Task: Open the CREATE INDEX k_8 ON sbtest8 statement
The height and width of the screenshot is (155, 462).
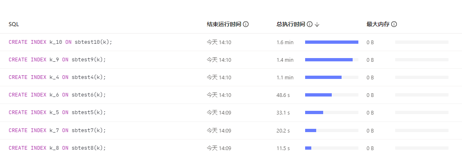Action: [x=57, y=148]
